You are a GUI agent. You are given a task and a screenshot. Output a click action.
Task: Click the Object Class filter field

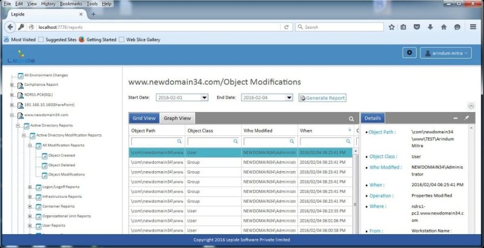[x=209, y=141]
